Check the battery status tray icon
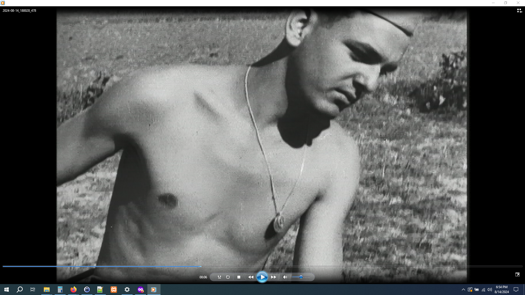The width and height of the screenshot is (525, 295). pyautogui.click(x=477, y=290)
